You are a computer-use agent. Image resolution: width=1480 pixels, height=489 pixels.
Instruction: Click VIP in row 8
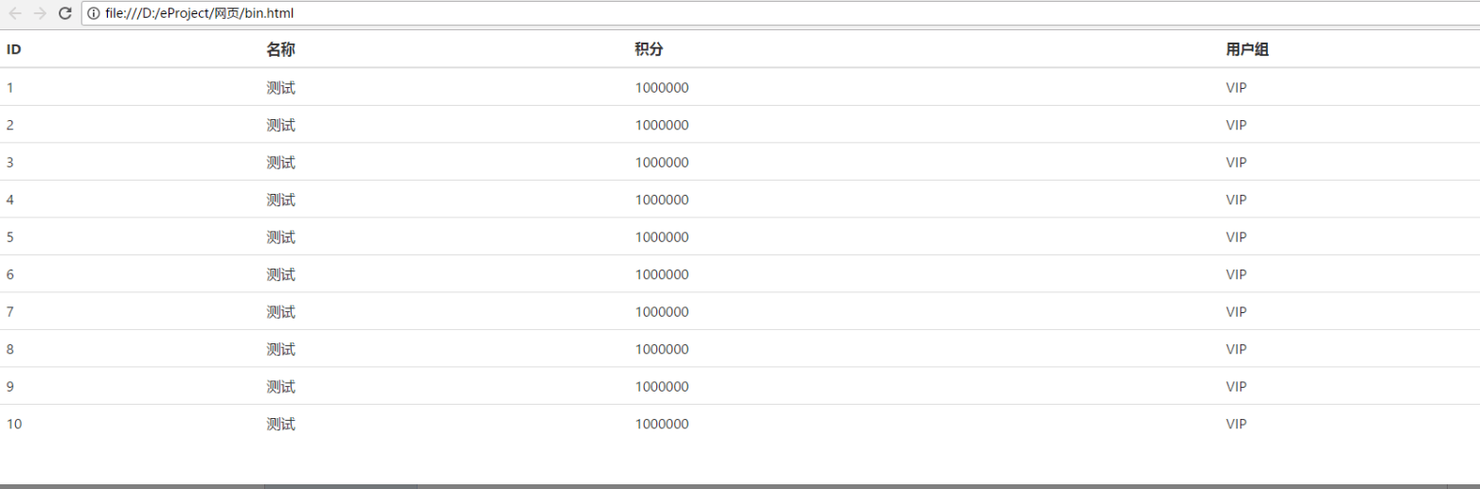click(x=1237, y=349)
